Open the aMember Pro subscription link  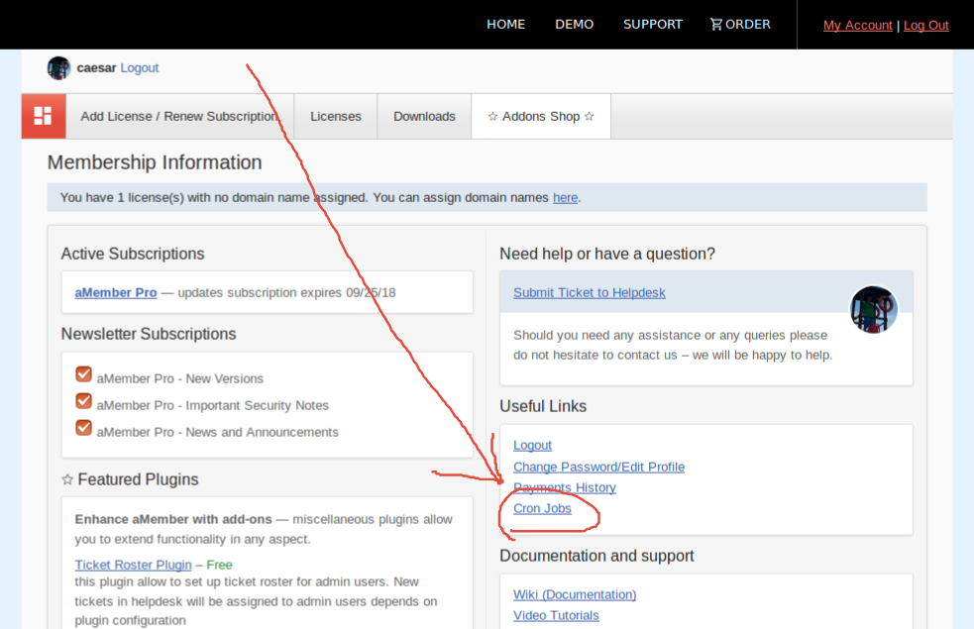pyautogui.click(x=116, y=292)
